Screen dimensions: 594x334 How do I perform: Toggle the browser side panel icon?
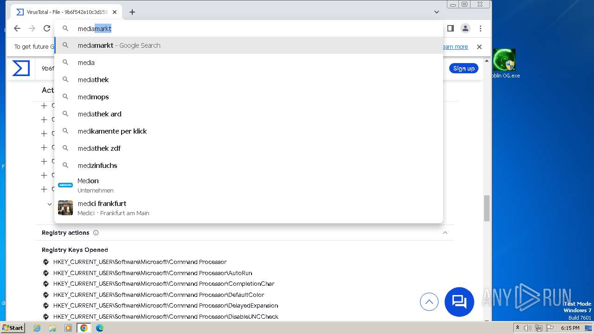click(450, 28)
